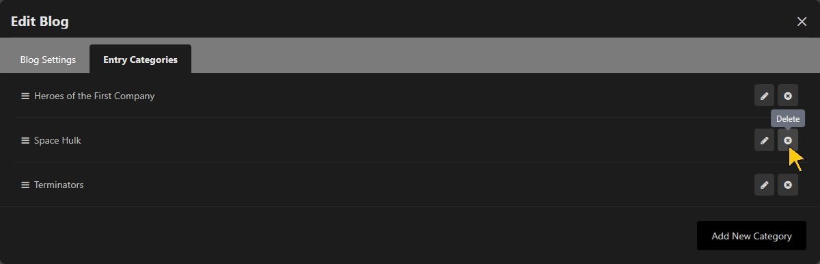
Task: Select the reorder handle beside Terminators
Action: [x=25, y=185]
